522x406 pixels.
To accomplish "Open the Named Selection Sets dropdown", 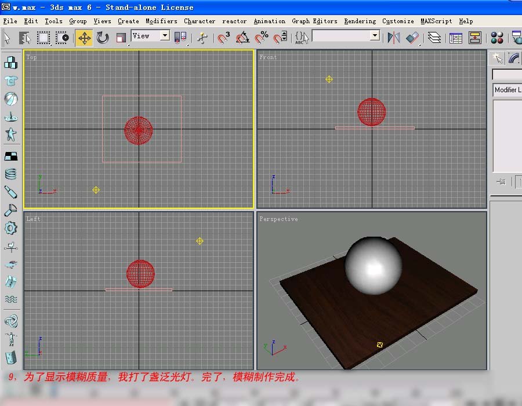I will coord(374,36).
